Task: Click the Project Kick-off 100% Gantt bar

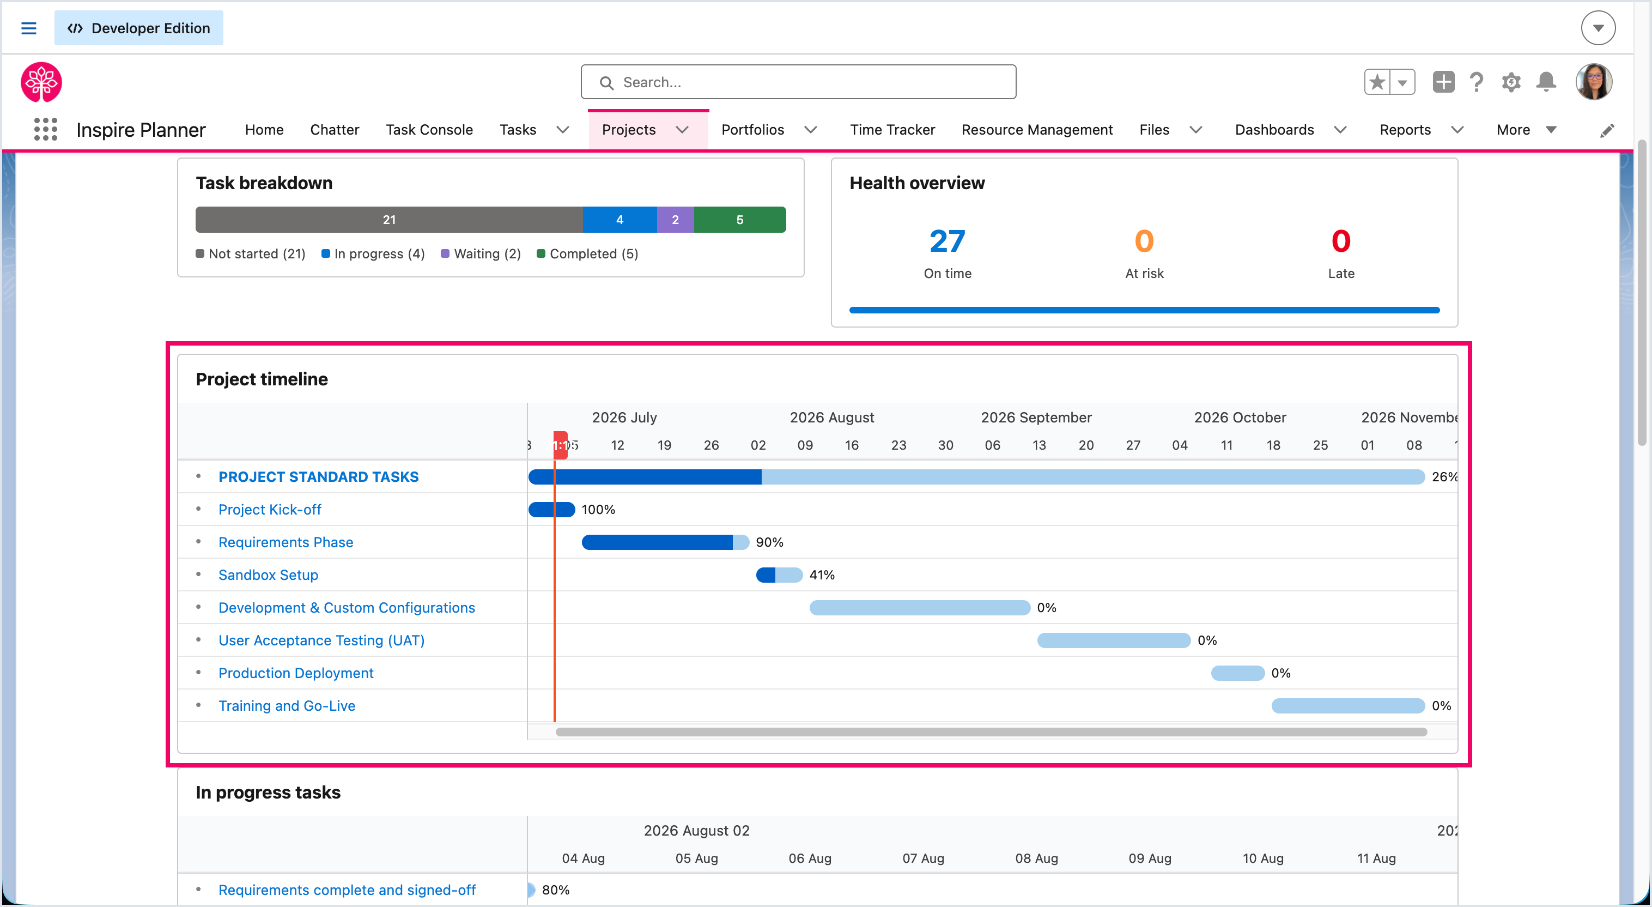Action: pyautogui.click(x=551, y=509)
